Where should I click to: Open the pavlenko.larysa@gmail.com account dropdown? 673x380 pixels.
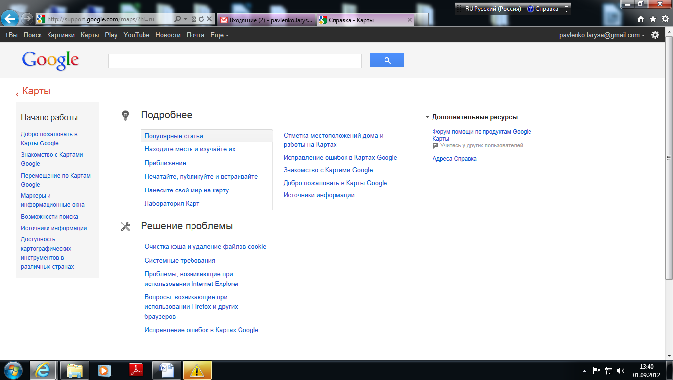[602, 35]
